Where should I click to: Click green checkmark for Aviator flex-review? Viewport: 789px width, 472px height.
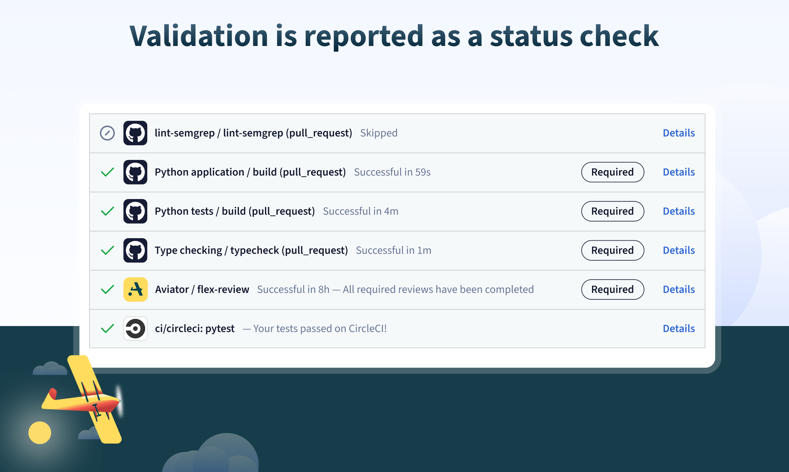107,289
